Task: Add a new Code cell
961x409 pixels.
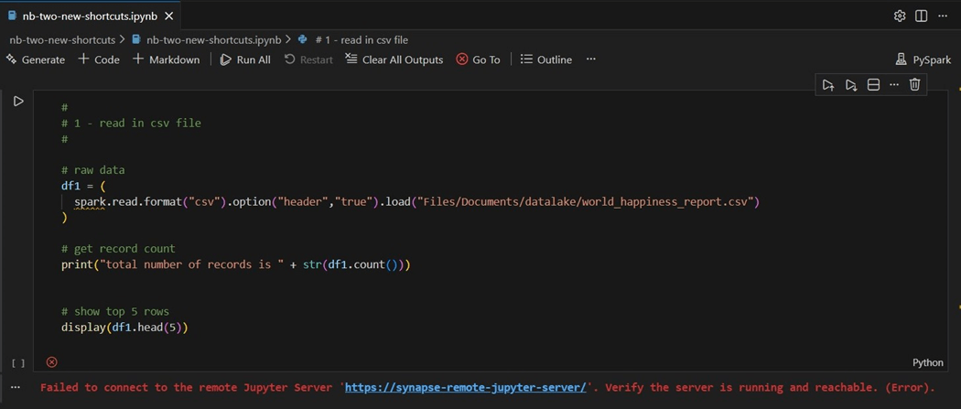Action: [x=99, y=59]
